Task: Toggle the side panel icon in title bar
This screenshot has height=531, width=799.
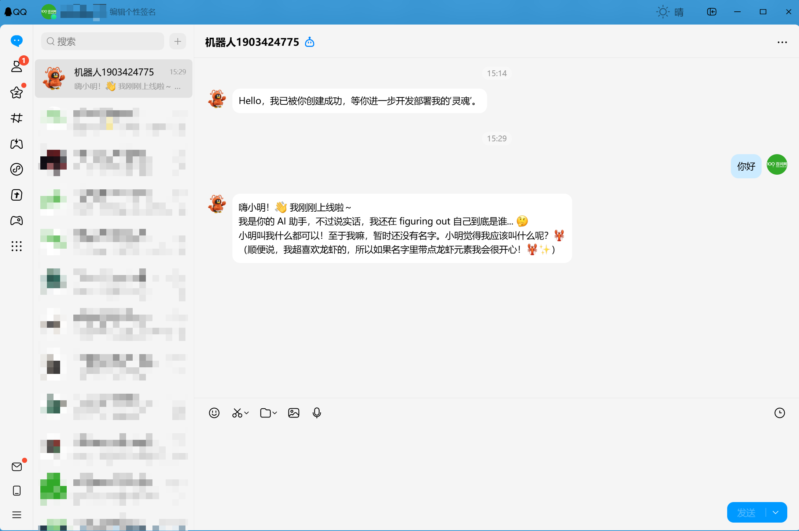Action: pyautogui.click(x=711, y=12)
